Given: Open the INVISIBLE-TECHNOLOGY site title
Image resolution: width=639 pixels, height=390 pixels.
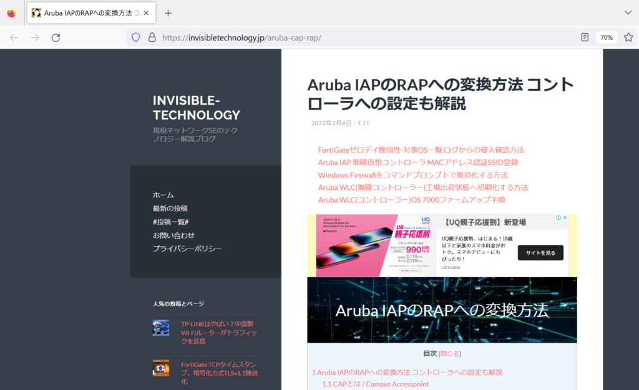Looking at the screenshot, I should (x=197, y=108).
